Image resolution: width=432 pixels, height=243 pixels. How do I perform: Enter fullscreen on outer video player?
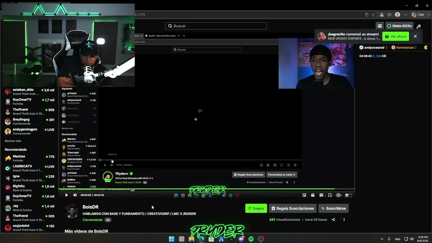tap(330, 195)
